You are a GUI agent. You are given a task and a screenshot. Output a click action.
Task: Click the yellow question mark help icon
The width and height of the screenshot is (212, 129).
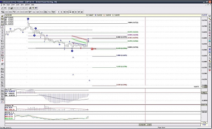pyautogui.click(x=33, y=8)
